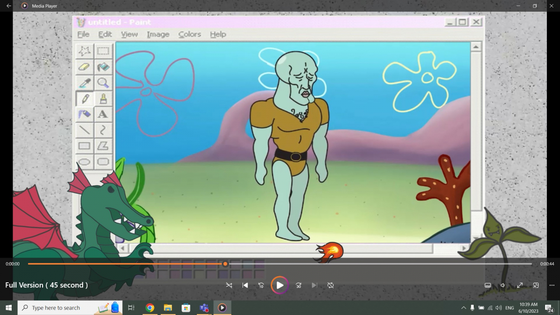Screen dimensions: 560x315
Task: Open Microsoft Store from the taskbar
Action: click(x=186, y=308)
